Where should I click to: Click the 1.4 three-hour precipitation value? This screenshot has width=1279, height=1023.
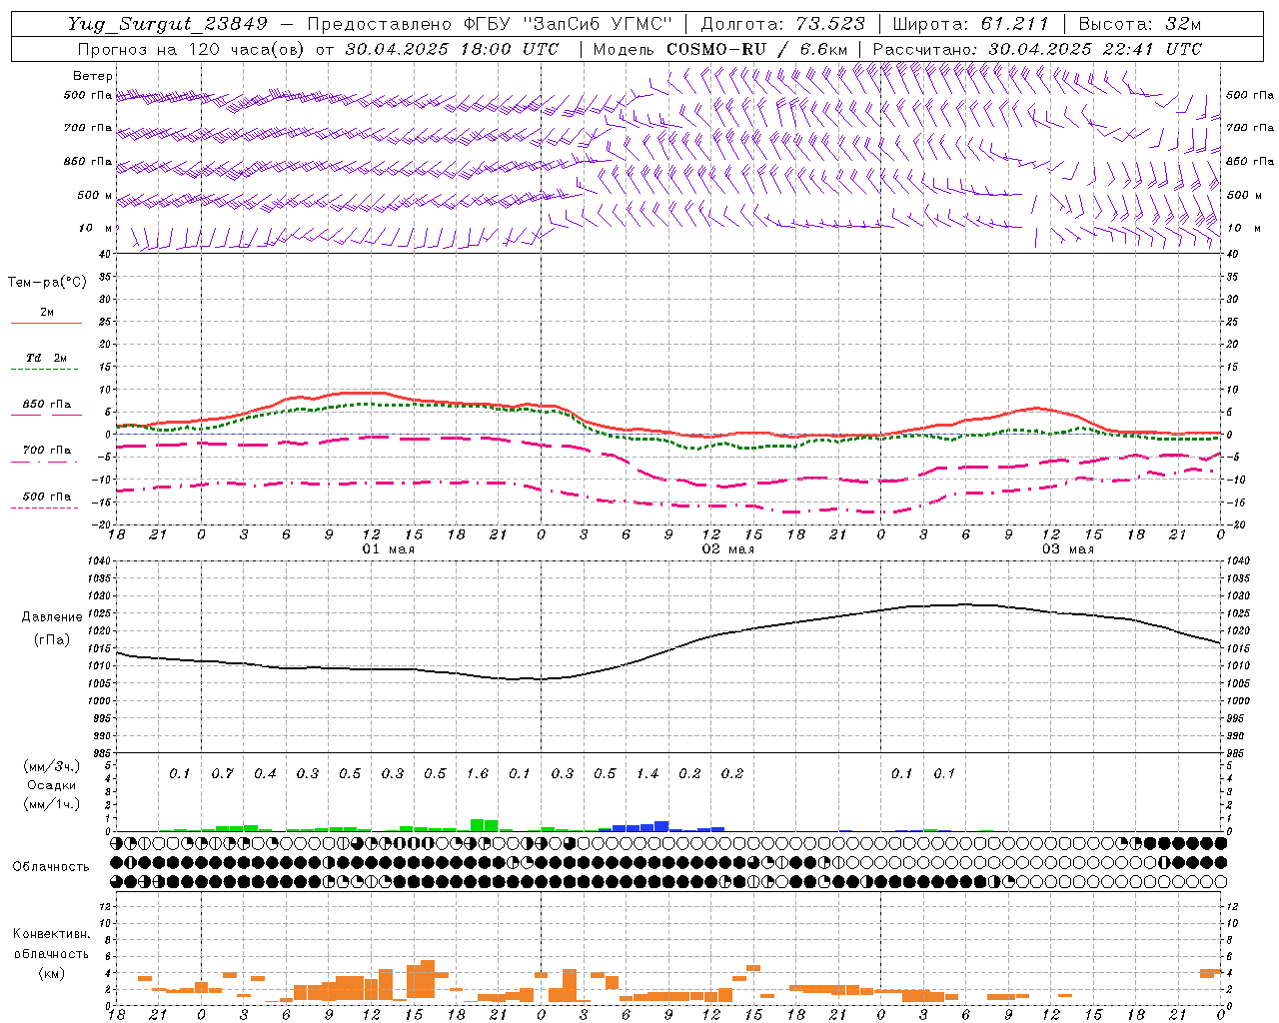(647, 774)
